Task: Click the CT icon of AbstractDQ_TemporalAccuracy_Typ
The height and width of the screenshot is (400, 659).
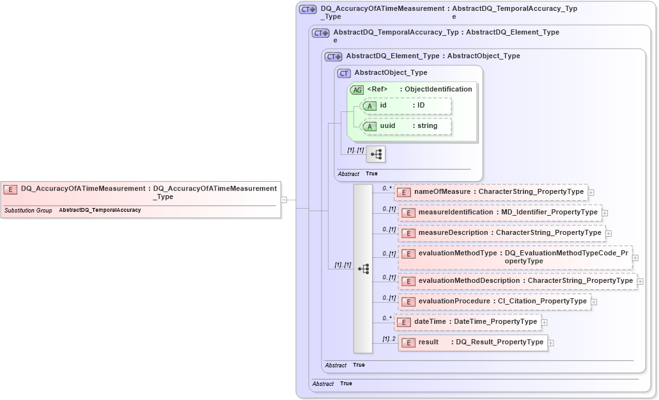Action: tap(321, 33)
